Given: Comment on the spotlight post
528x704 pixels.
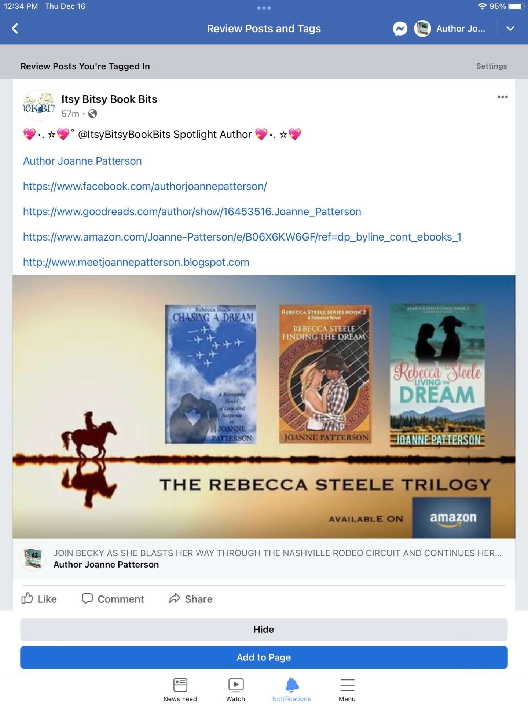Looking at the screenshot, I should pos(113,599).
